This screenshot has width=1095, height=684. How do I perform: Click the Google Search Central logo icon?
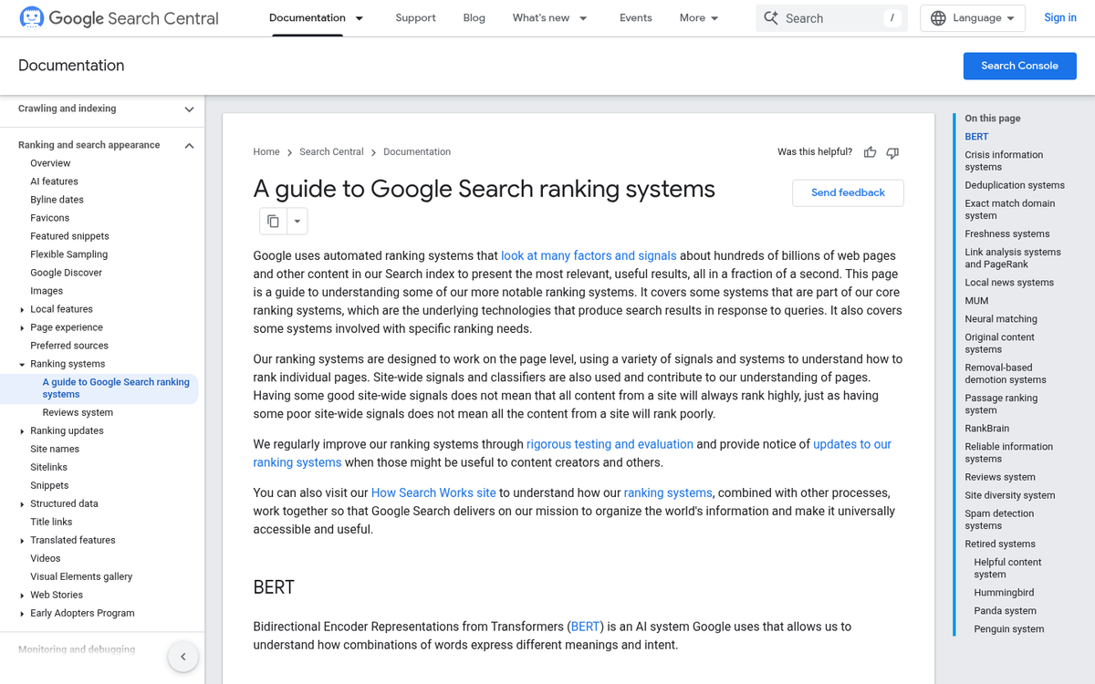click(x=30, y=17)
